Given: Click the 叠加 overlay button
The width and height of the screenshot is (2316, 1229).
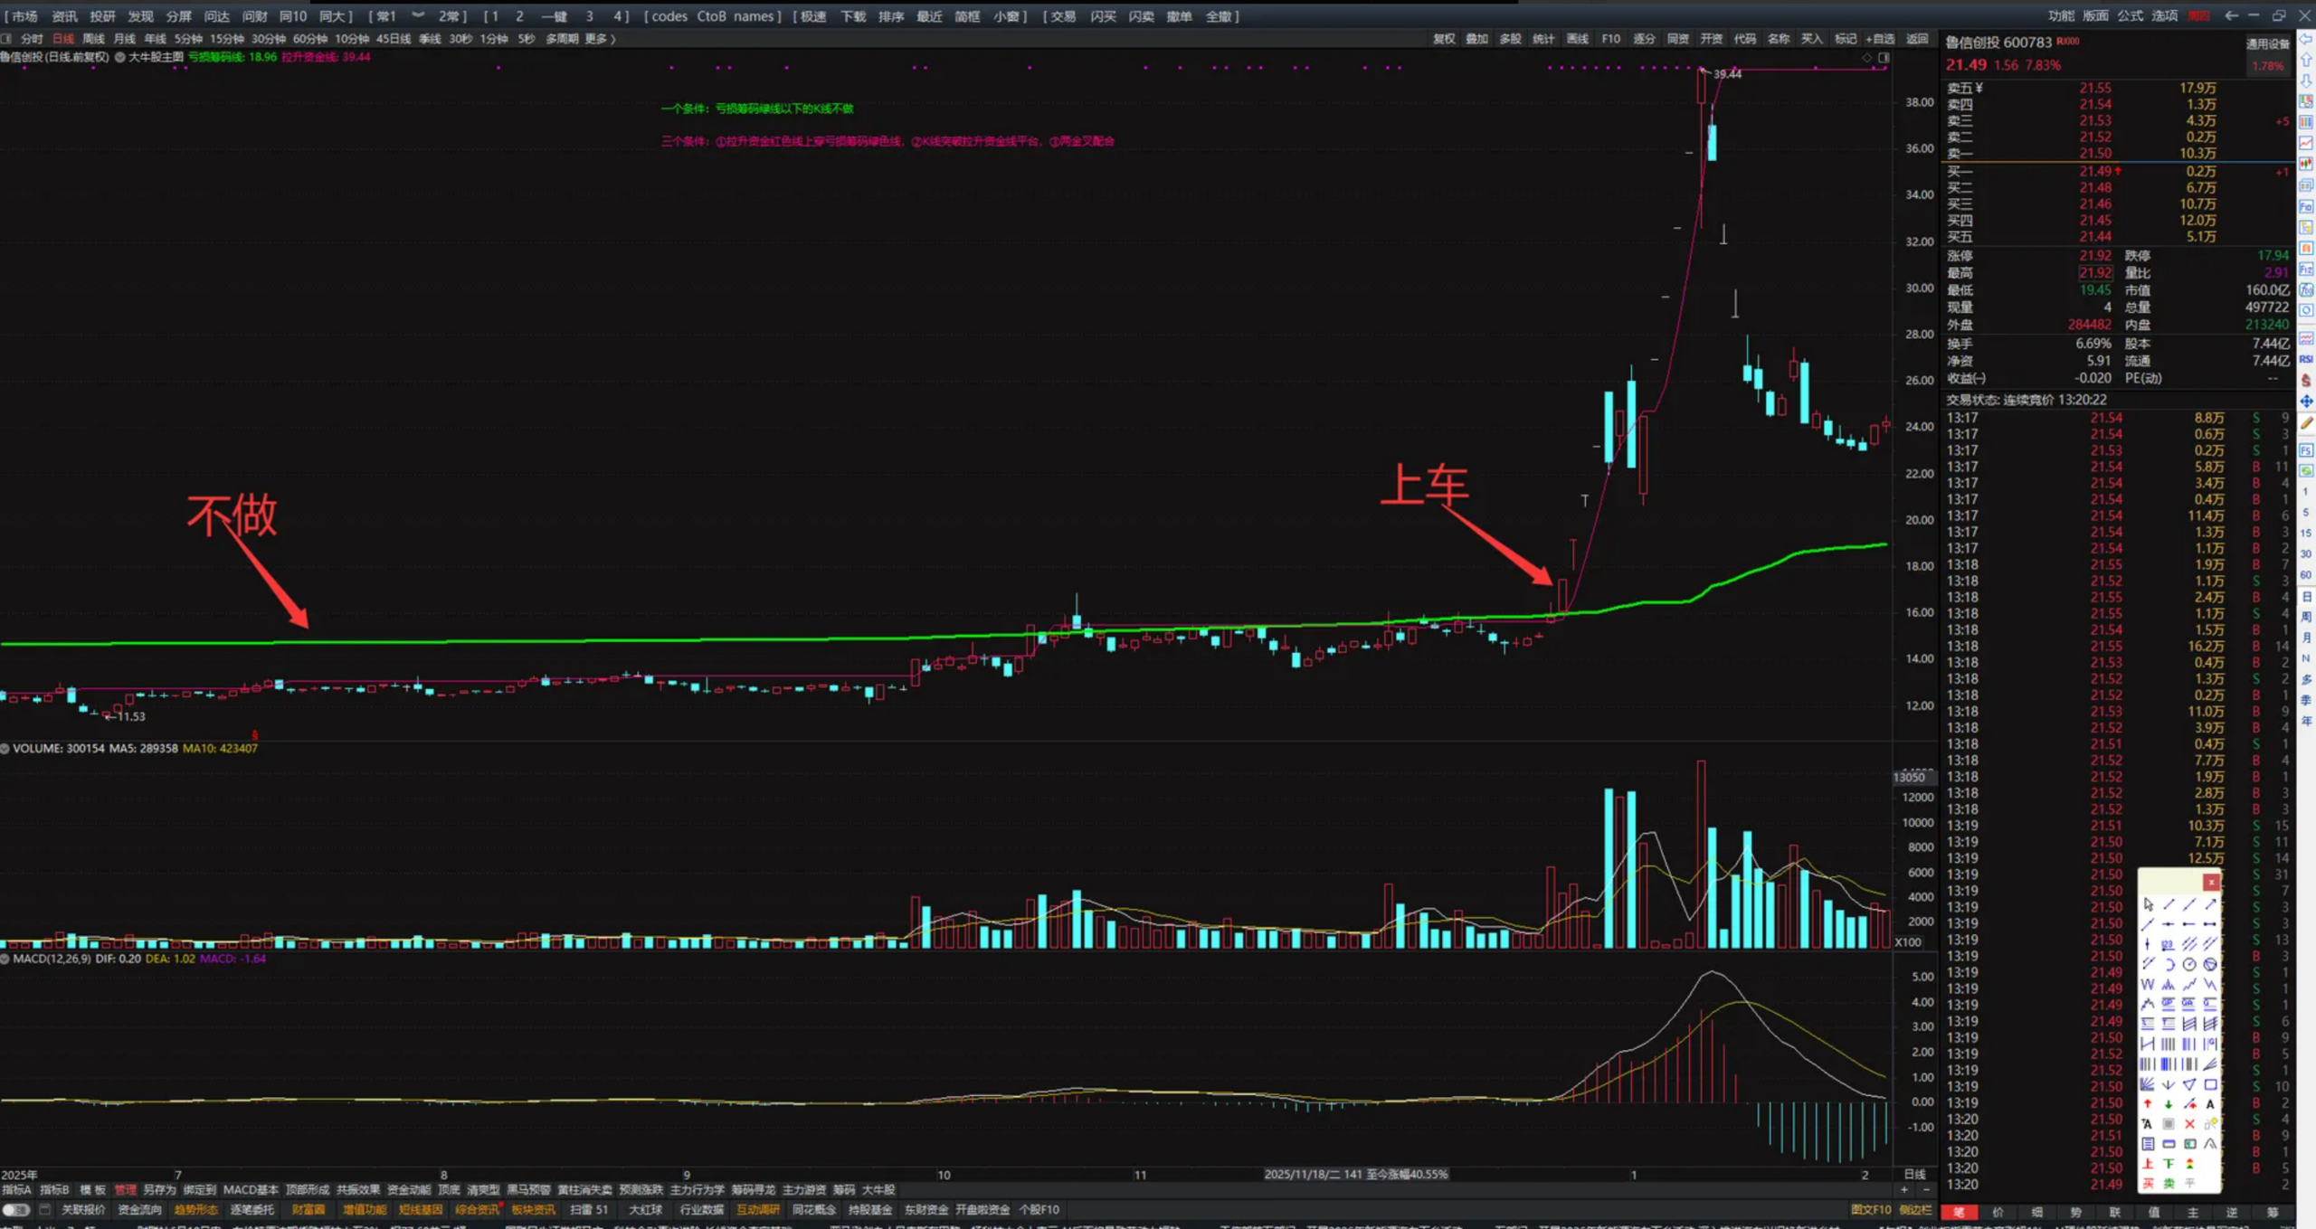Looking at the screenshot, I should pyautogui.click(x=1477, y=39).
